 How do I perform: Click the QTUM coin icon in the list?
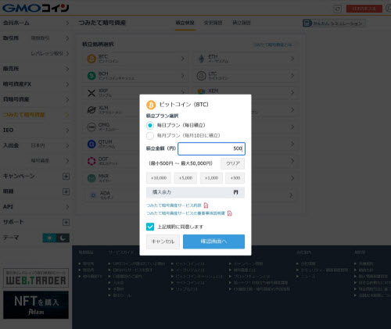tap(91, 144)
